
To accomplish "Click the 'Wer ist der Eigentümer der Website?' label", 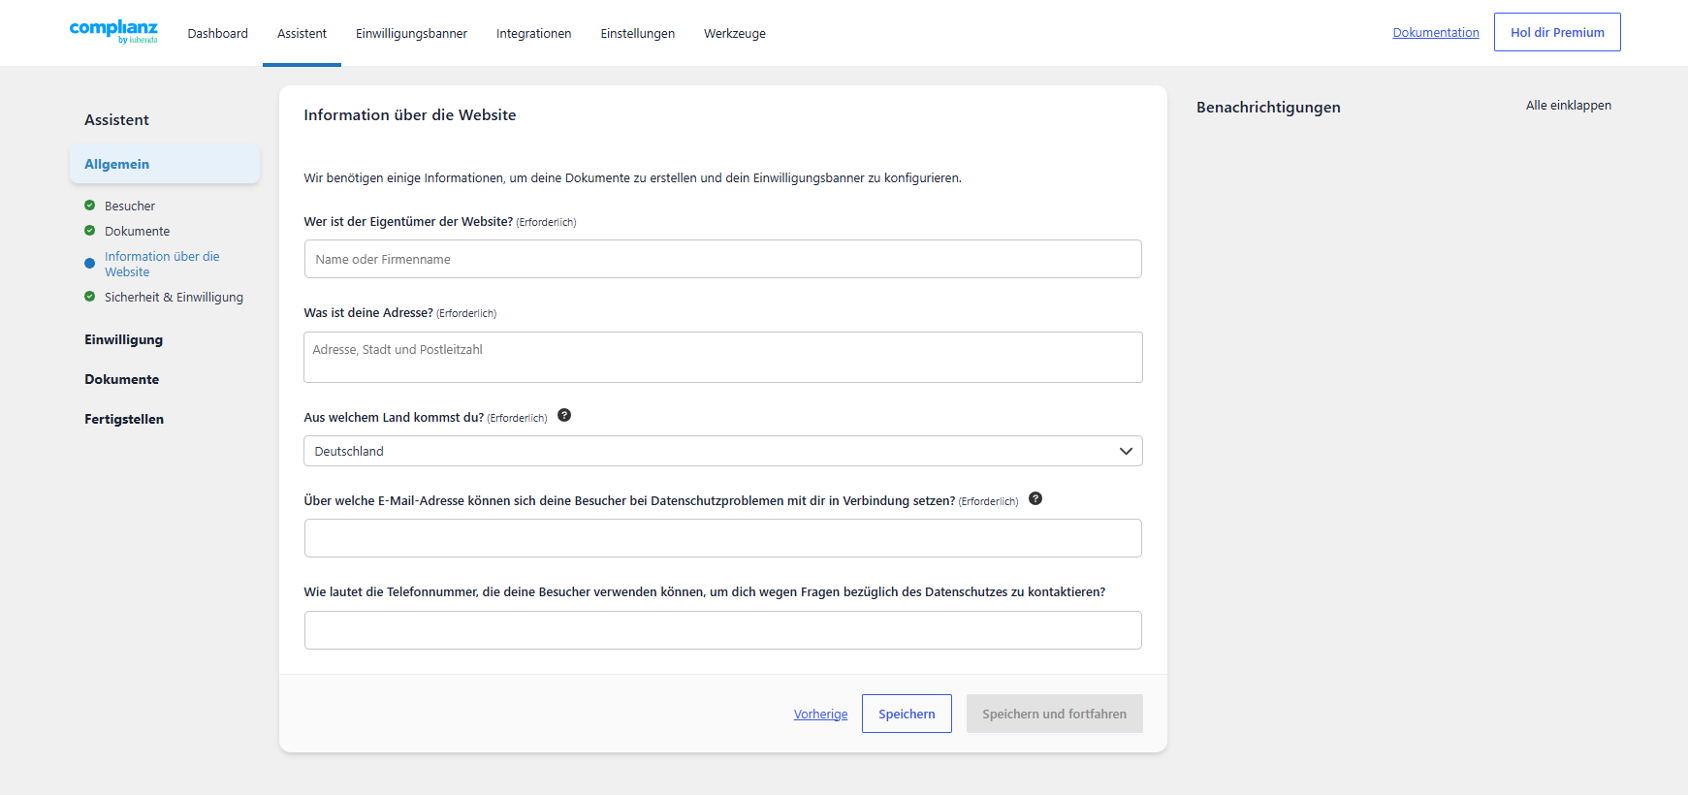I will click(x=408, y=221).
